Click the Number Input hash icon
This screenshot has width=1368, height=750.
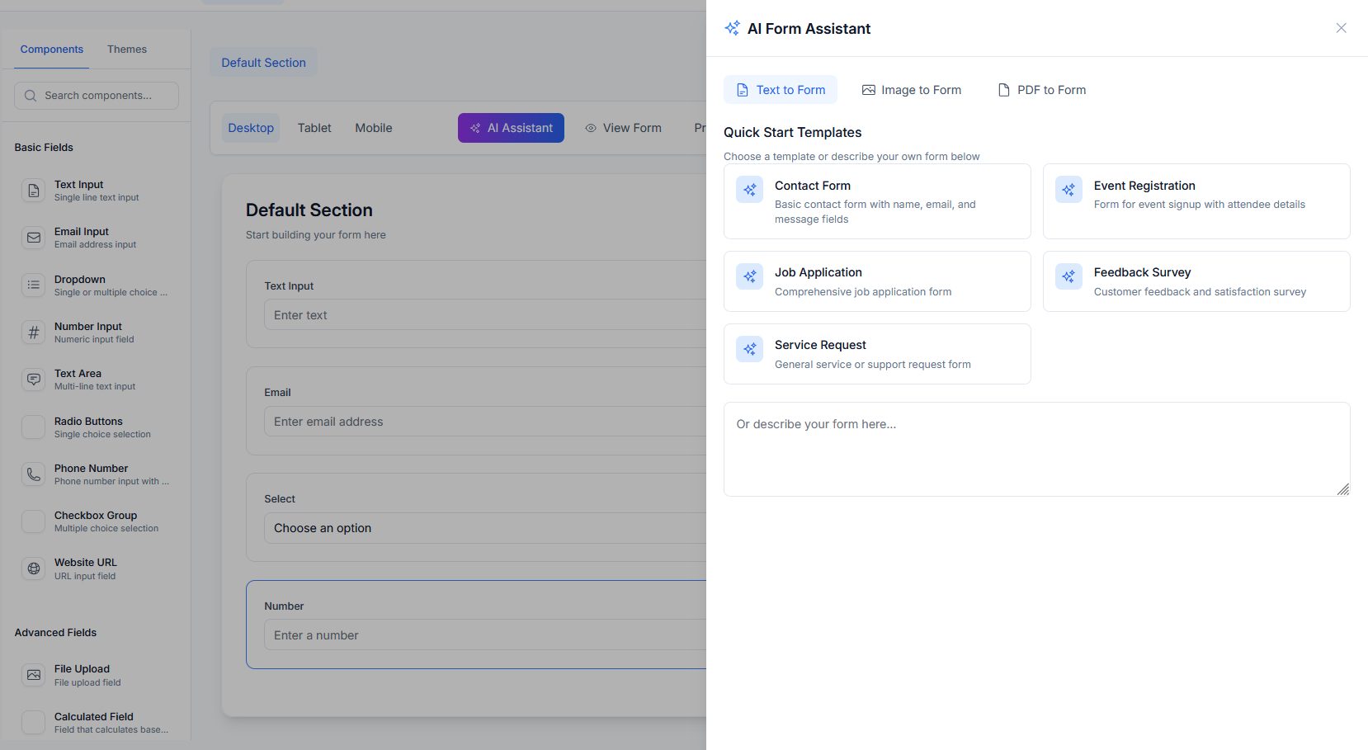tap(34, 333)
